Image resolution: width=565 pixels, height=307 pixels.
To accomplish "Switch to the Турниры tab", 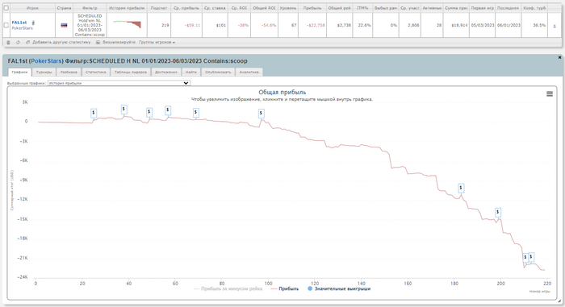I will (x=44, y=72).
